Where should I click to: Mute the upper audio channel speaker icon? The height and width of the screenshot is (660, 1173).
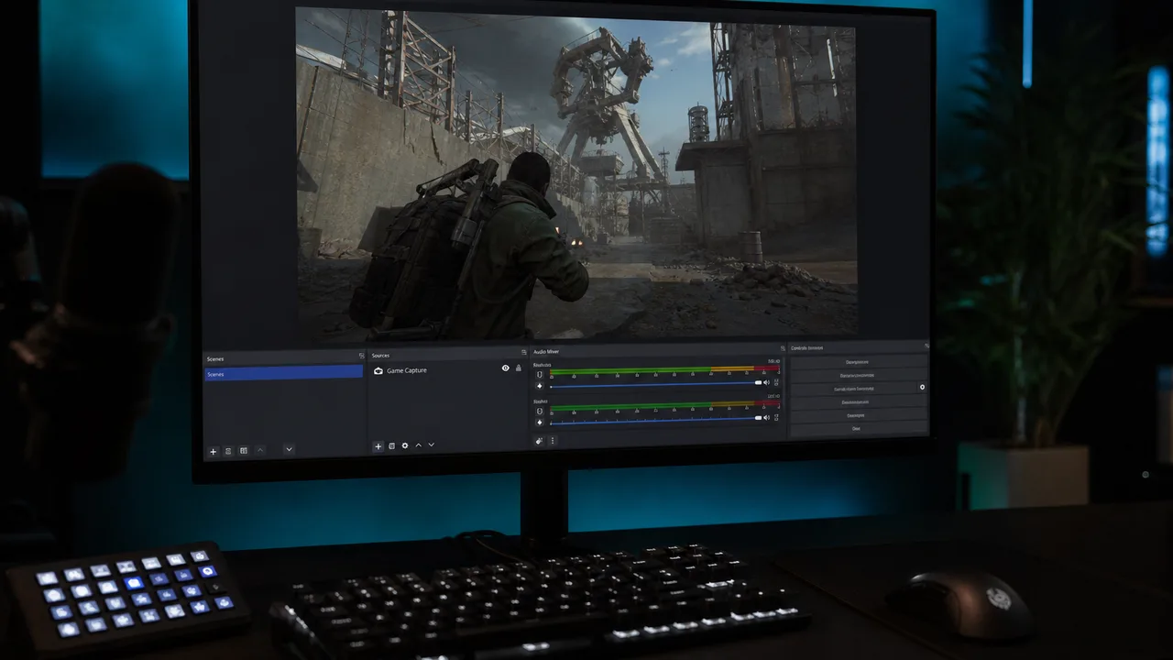coord(766,382)
